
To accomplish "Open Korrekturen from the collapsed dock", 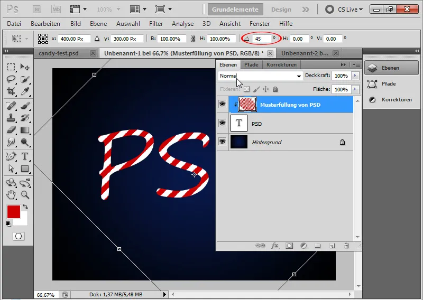I will click(391, 100).
